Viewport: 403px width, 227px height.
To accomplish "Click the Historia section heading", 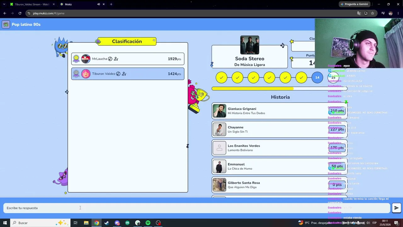I will tap(280, 97).
